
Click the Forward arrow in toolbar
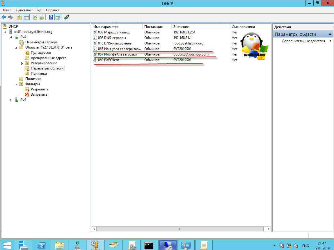pyautogui.click(x=10, y=17)
